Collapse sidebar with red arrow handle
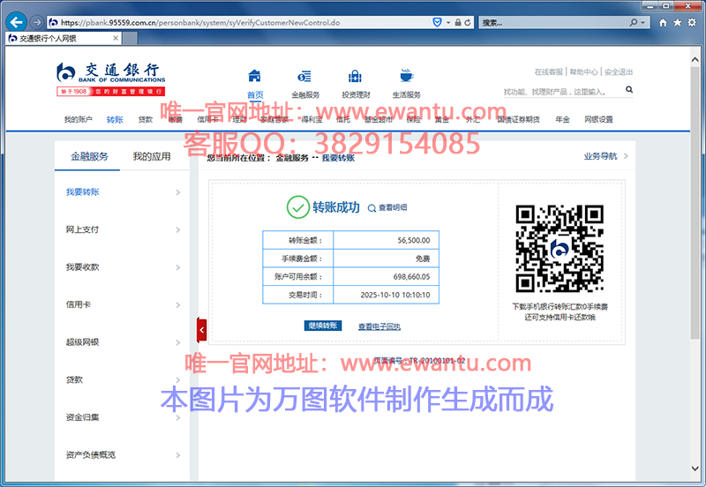 pyautogui.click(x=201, y=330)
